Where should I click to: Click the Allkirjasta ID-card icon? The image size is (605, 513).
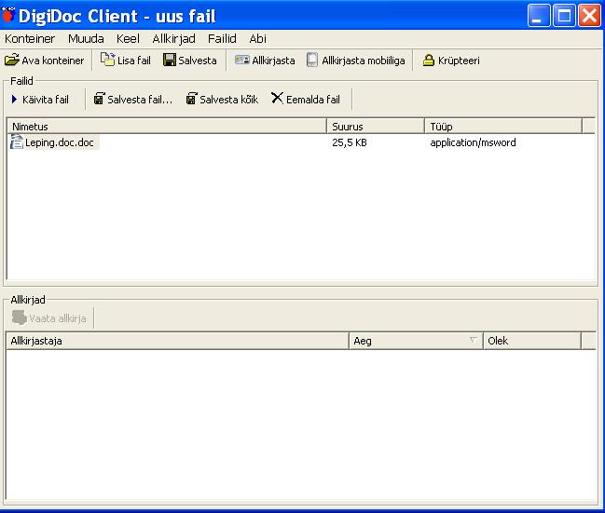tap(241, 61)
